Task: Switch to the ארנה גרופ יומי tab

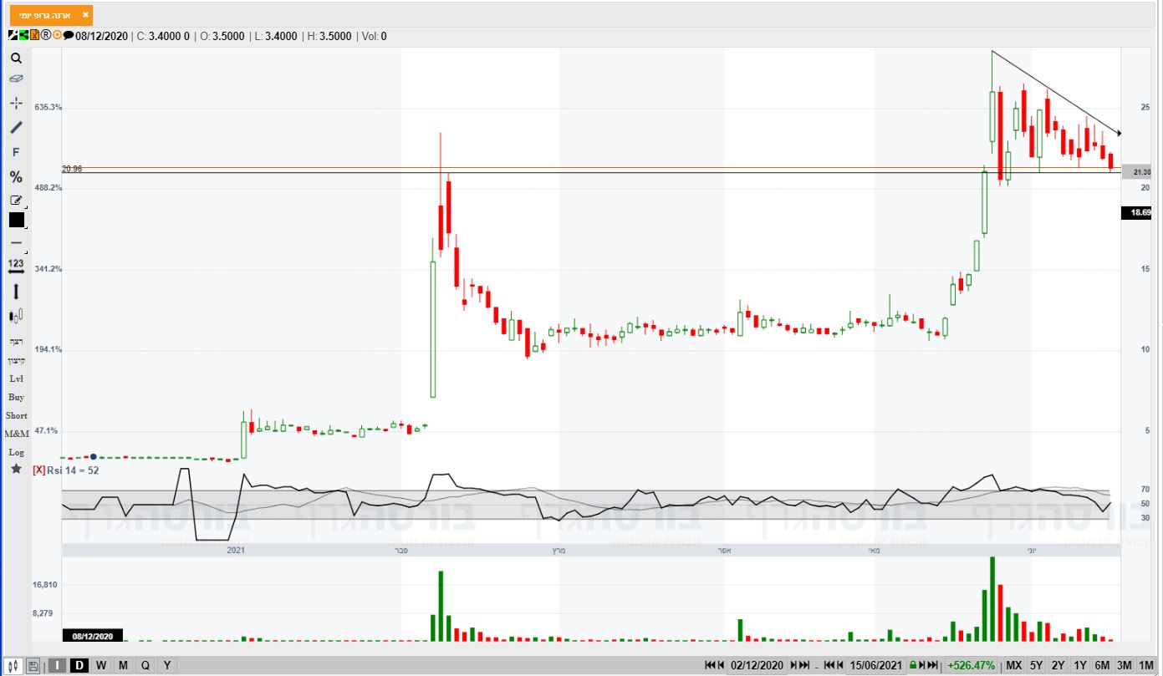Action: [x=51, y=15]
